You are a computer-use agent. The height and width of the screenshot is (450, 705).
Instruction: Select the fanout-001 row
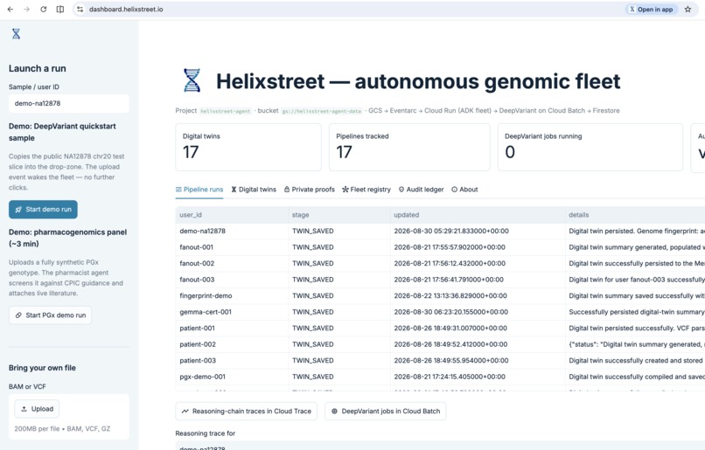pyautogui.click(x=440, y=247)
